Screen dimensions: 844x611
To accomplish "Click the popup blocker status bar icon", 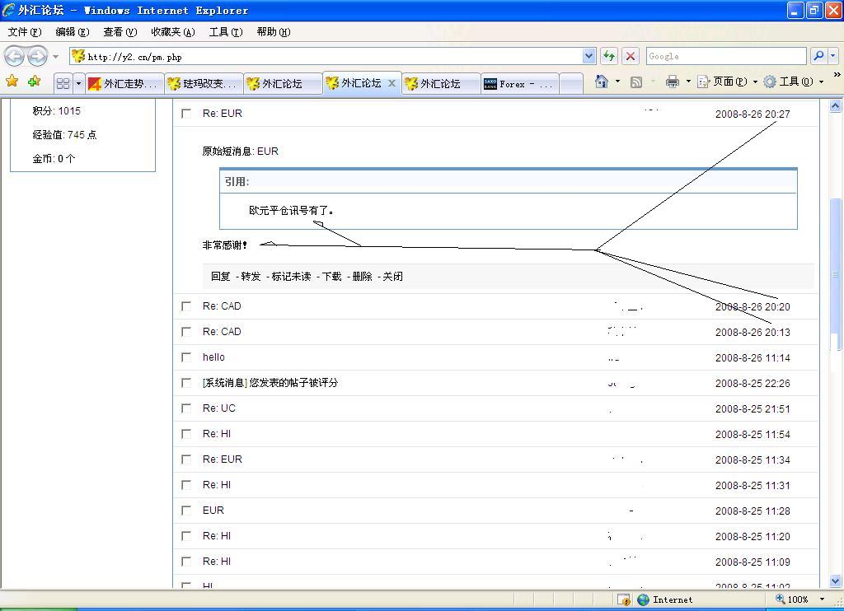I will 624,599.
